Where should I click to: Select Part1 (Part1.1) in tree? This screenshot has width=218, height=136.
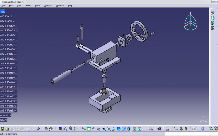[7, 16]
